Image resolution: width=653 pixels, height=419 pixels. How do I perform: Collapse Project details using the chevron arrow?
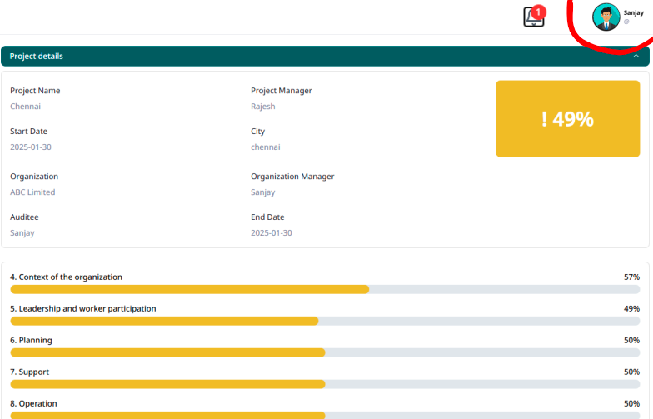(x=636, y=56)
